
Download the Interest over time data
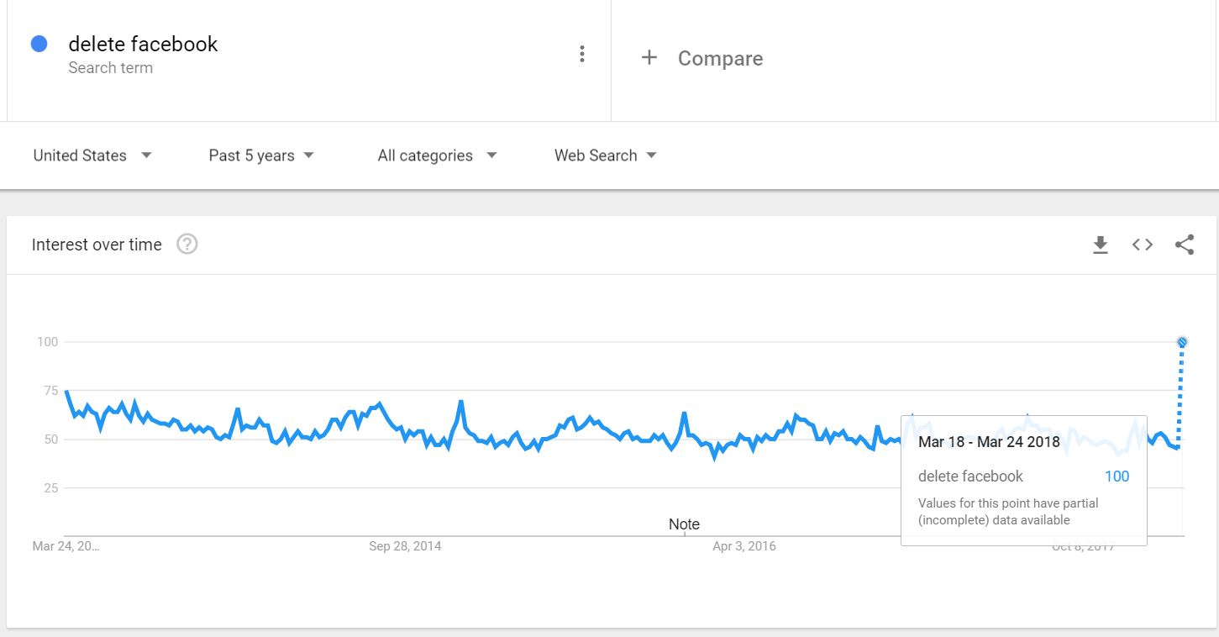point(1100,245)
